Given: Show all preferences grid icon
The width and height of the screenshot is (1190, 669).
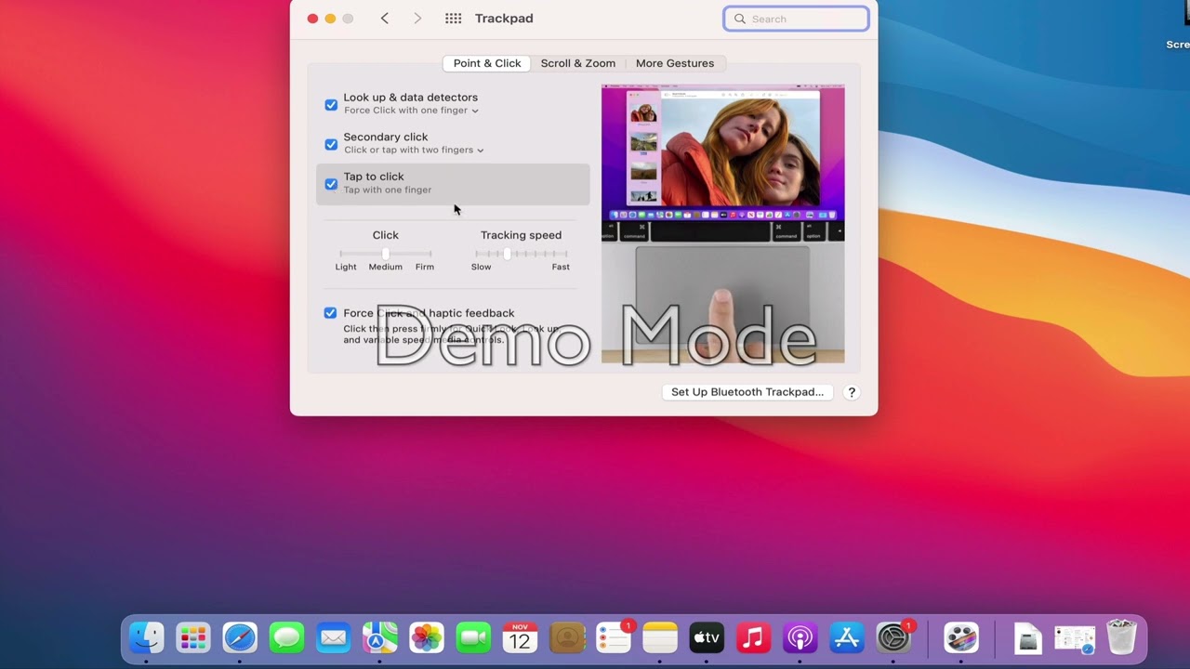Looking at the screenshot, I should 453,19.
